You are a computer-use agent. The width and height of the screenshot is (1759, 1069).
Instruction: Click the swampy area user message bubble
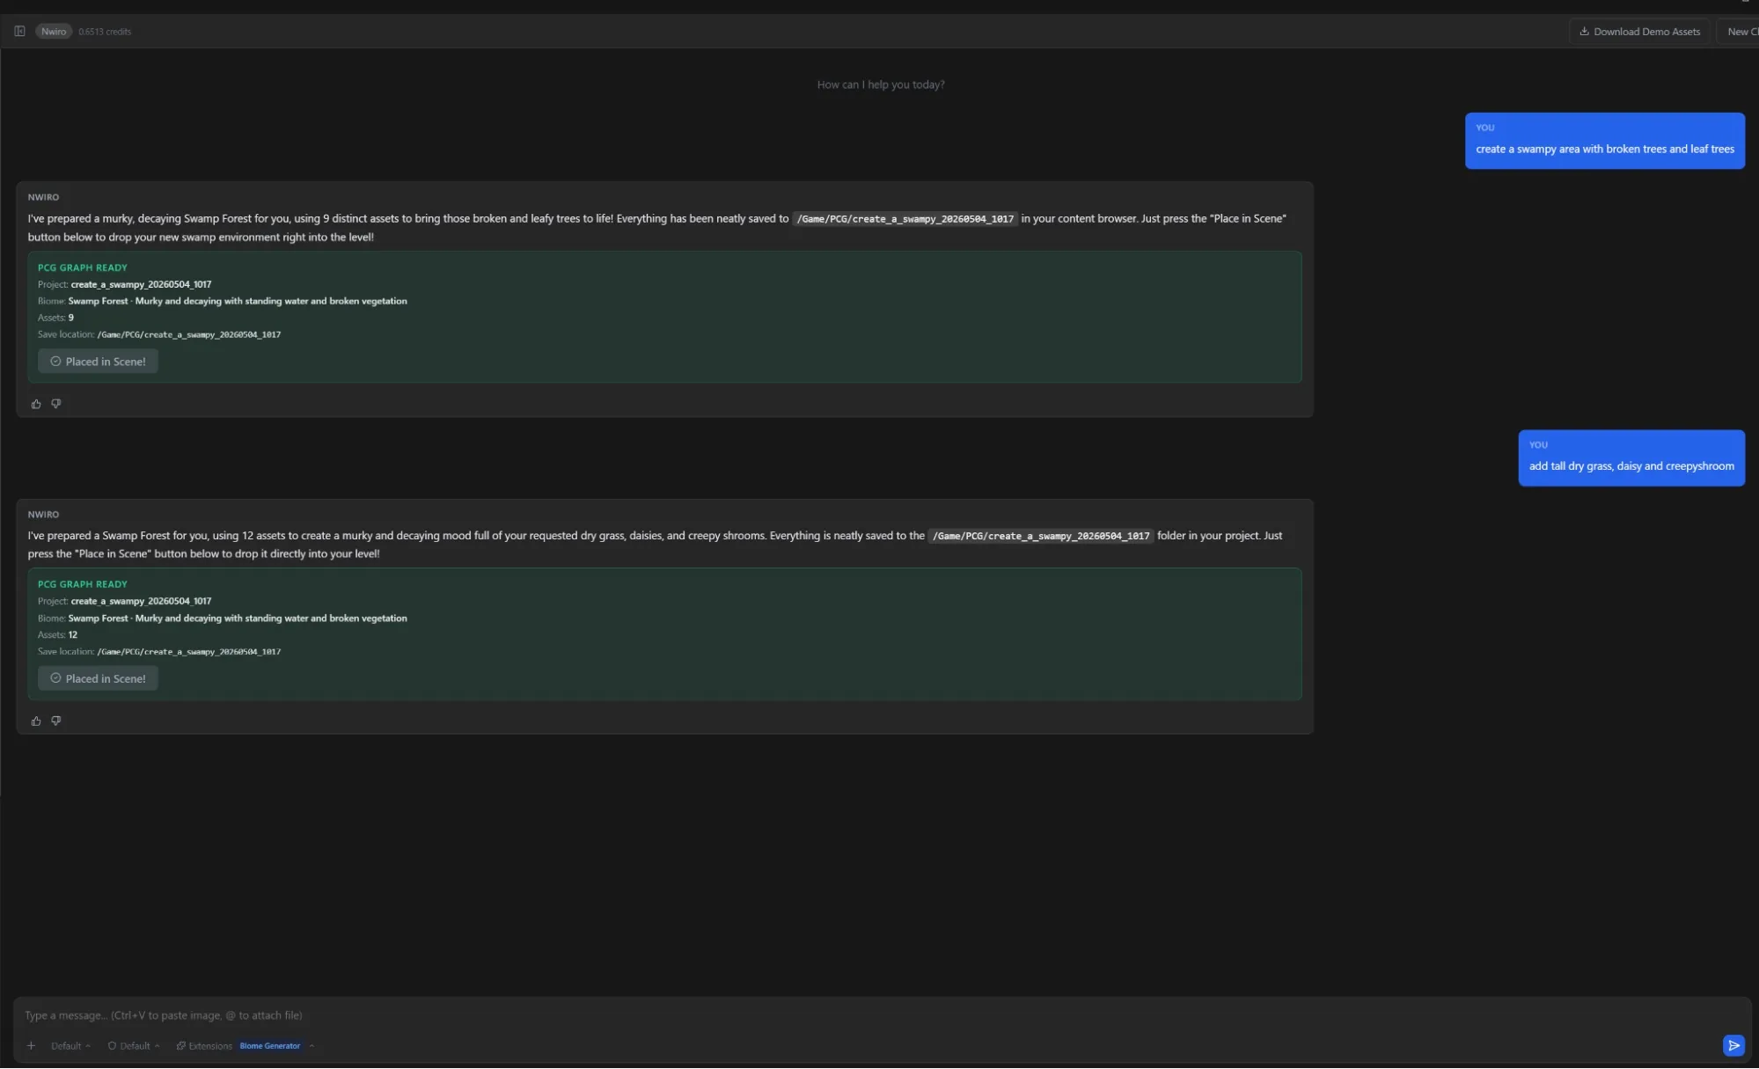[x=1604, y=141]
